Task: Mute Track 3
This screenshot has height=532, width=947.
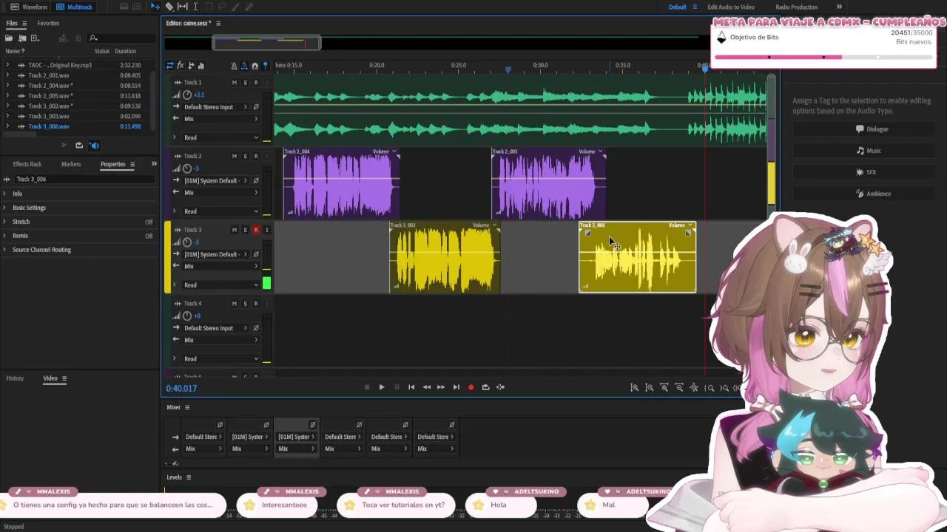Action: 235,230
